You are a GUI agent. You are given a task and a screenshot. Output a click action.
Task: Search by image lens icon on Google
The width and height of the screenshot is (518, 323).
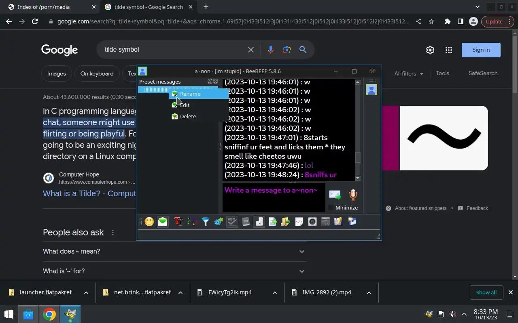[287, 50]
